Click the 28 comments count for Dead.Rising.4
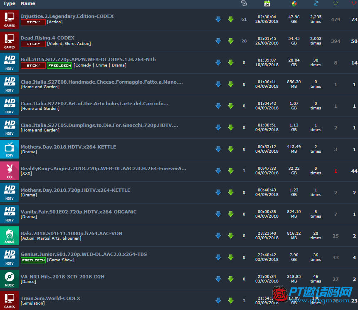358x310 pixels. click(244, 41)
